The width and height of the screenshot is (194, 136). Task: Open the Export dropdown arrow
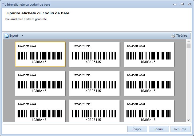coord(22,36)
